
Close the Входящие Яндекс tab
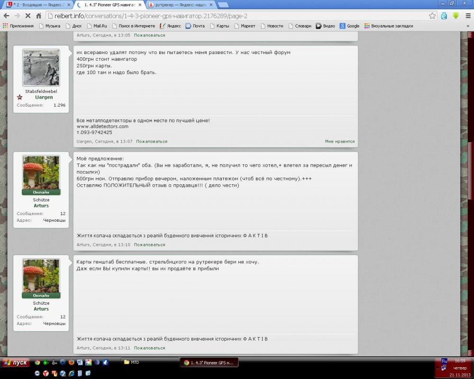click(x=69, y=5)
